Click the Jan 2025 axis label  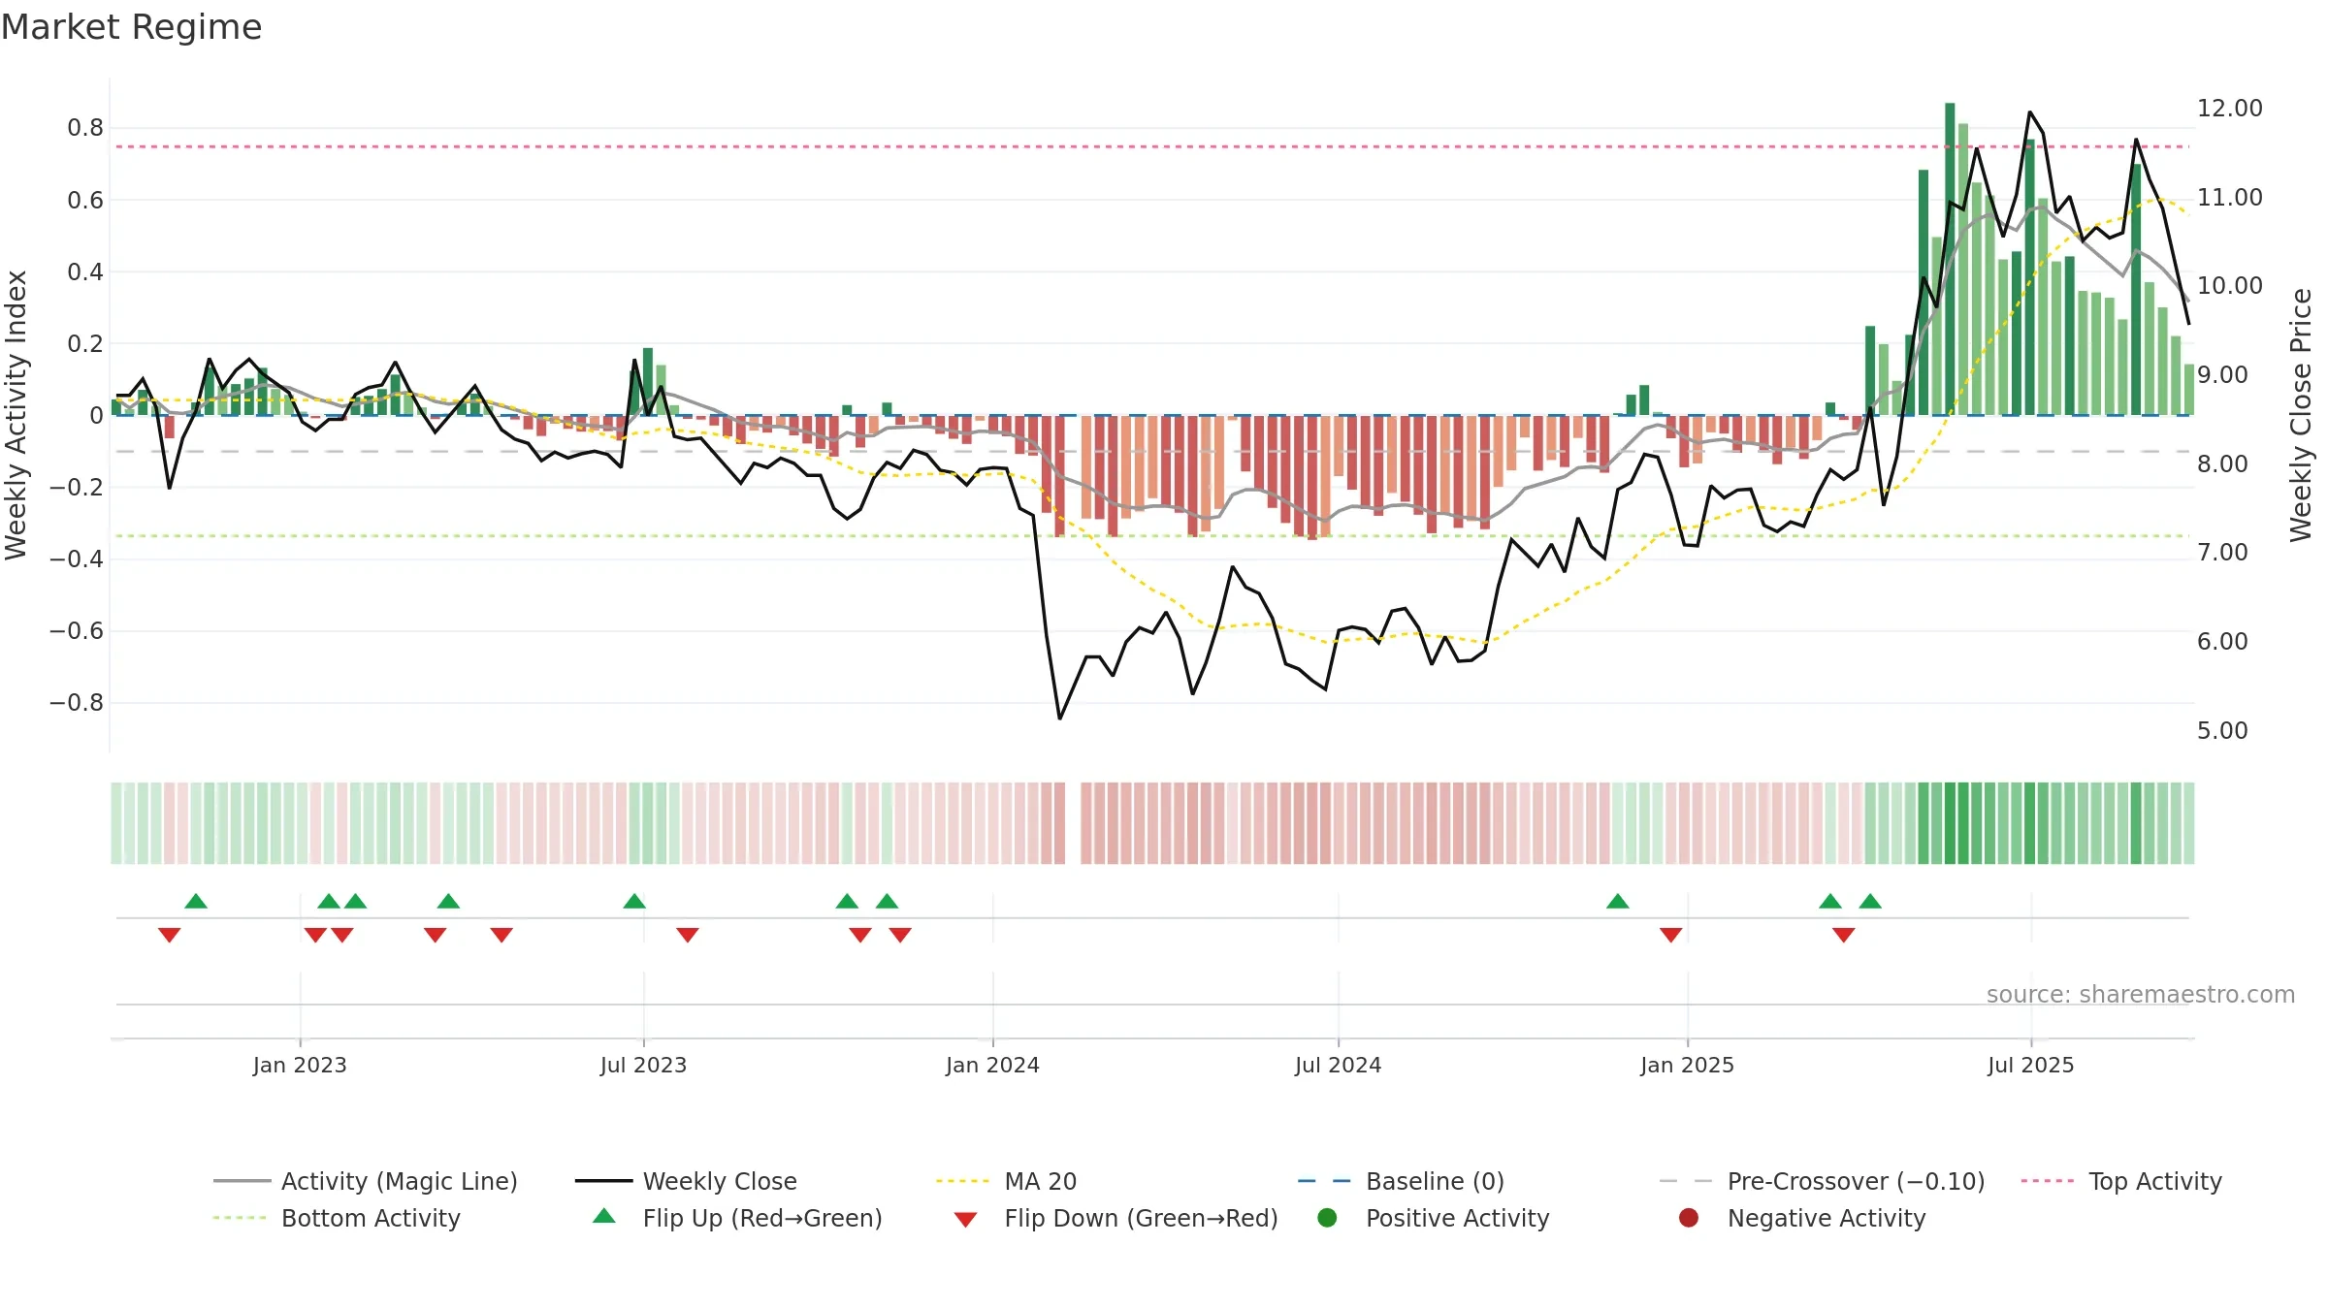point(1687,1065)
